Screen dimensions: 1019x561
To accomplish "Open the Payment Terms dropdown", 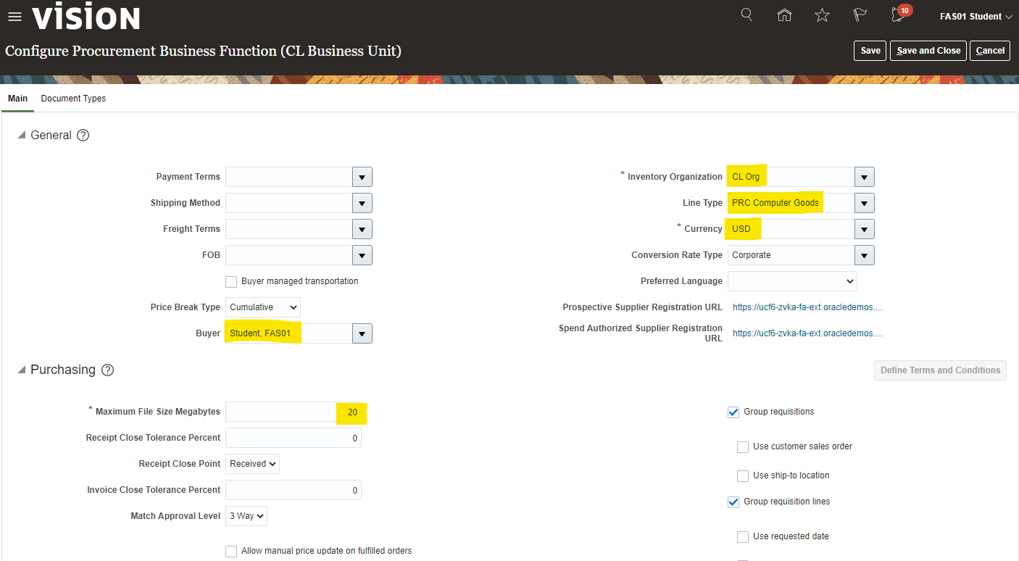I will (x=362, y=177).
